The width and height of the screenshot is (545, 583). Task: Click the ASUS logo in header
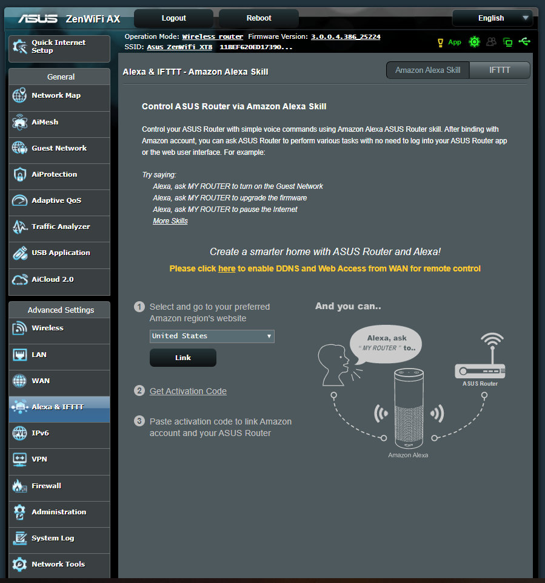(x=38, y=19)
